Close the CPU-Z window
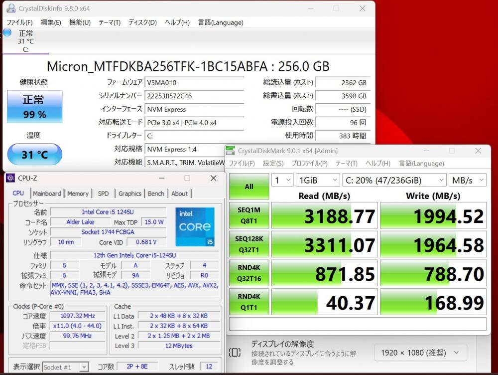Screen dimensions: 498x375 click(x=214, y=178)
